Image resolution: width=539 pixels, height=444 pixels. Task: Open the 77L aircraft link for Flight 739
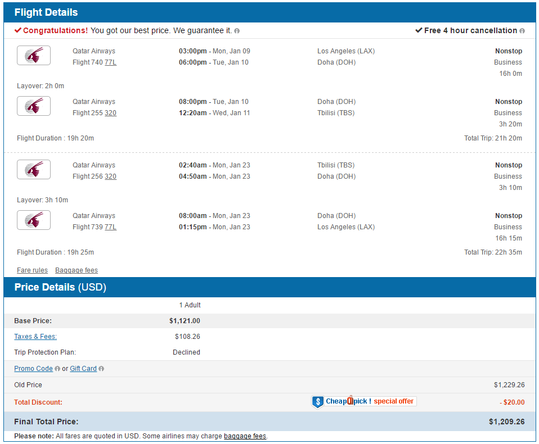click(x=110, y=227)
